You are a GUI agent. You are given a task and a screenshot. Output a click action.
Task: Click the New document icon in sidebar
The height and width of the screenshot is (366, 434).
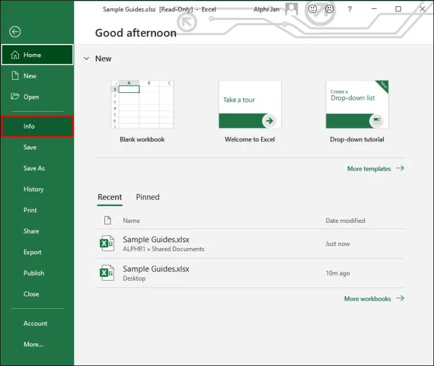[15, 76]
